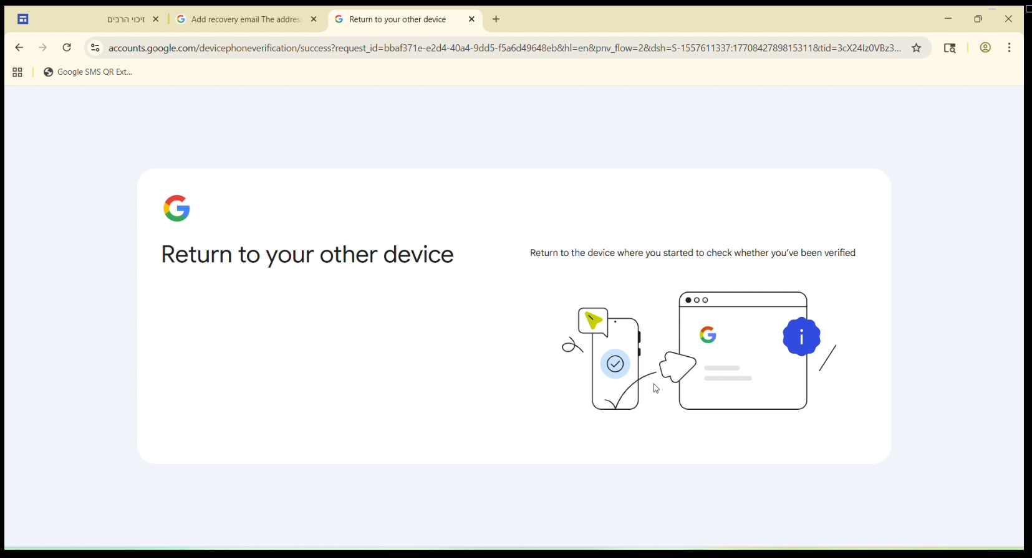
Task: Open the profile account icon
Action: pyautogui.click(x=985, y=48)
